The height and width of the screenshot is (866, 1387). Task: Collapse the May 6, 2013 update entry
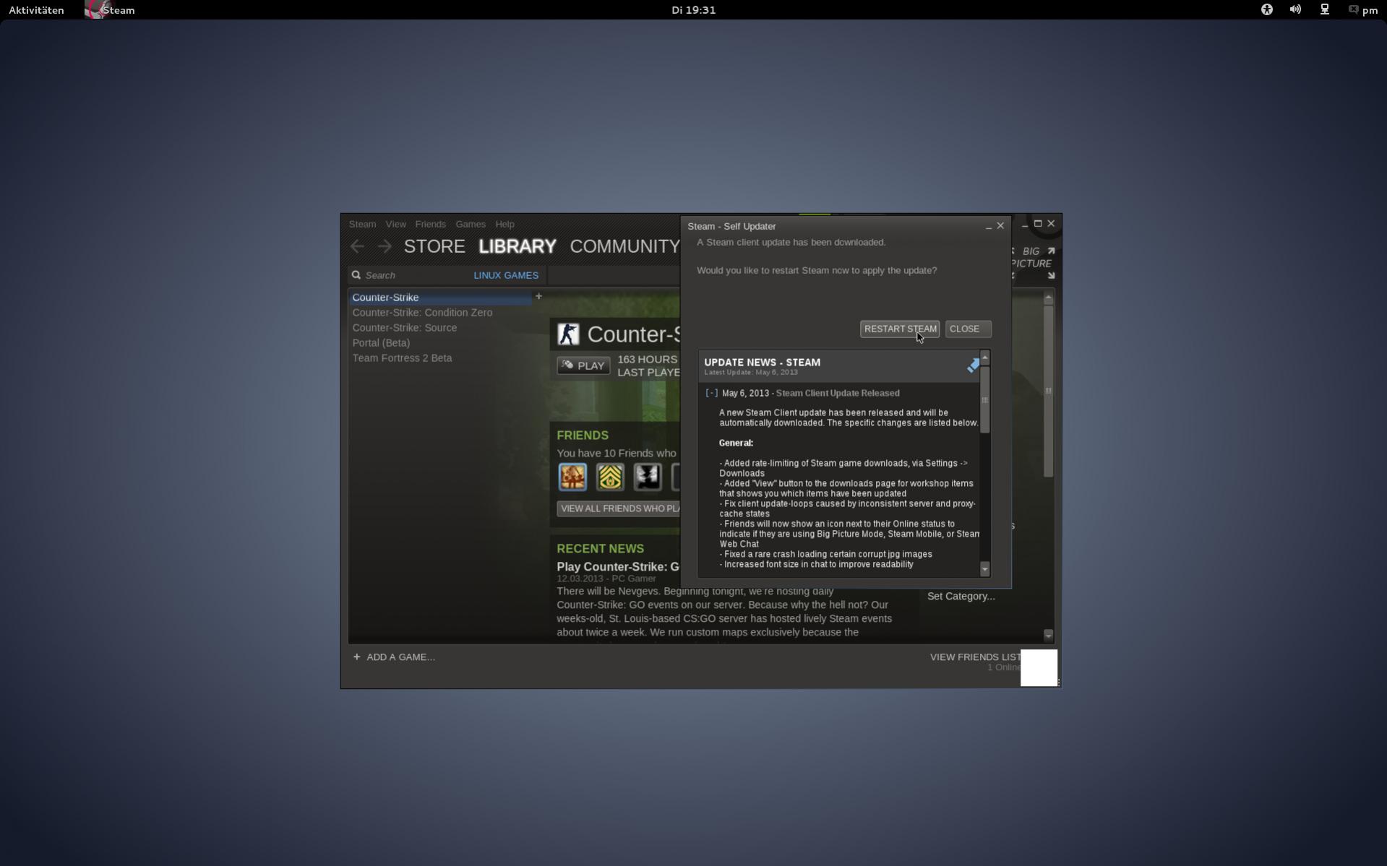tap(711, 393)
